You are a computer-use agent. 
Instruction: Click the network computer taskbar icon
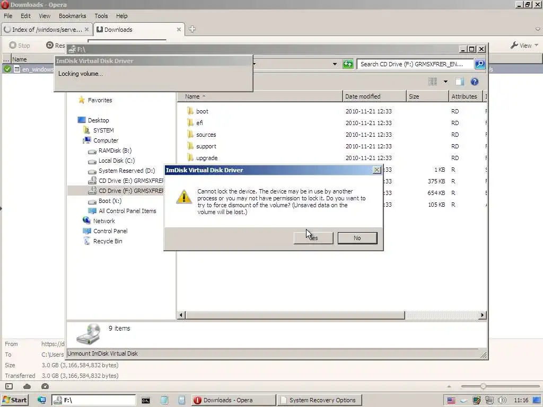(x=42, y=400)
